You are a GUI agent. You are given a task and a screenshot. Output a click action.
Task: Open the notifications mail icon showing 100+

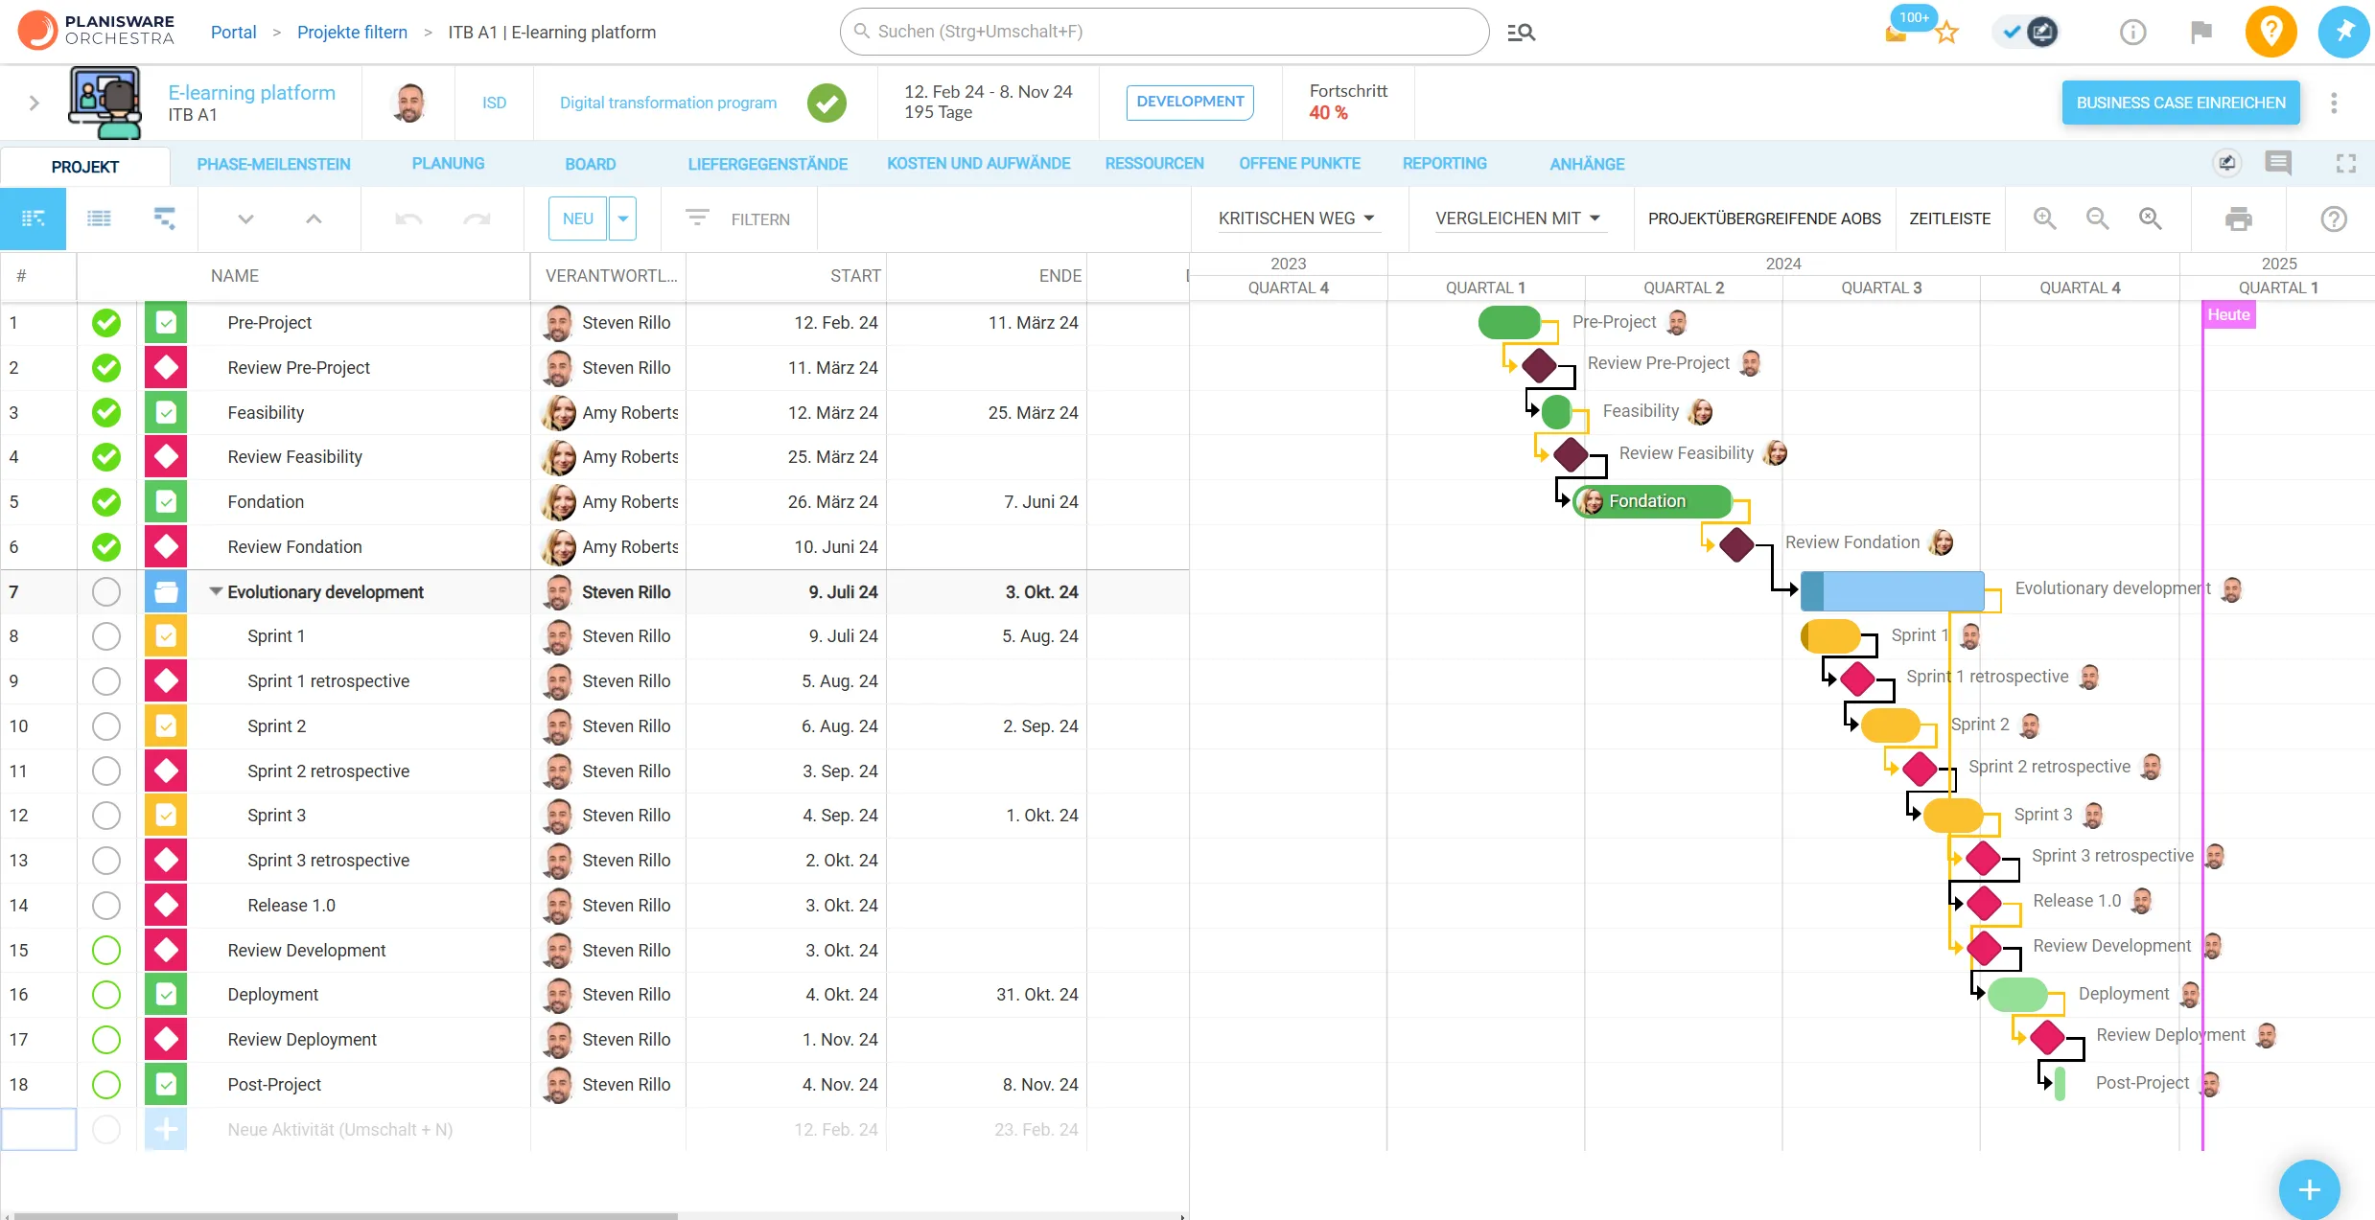[1895, 31]
